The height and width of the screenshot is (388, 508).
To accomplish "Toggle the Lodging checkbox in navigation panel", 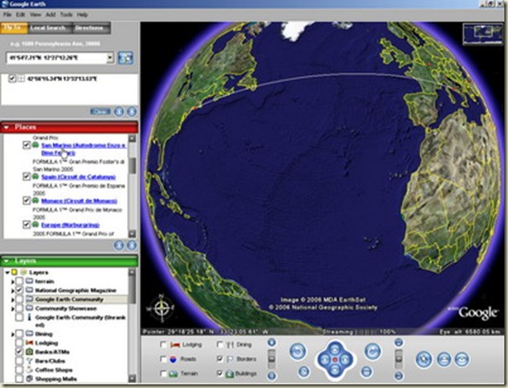I will point(163,344).
